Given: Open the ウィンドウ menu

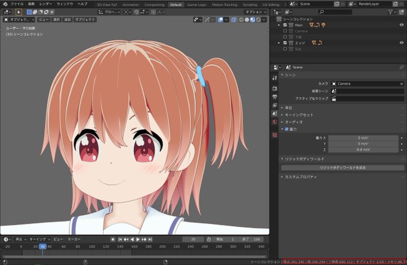Looking at the screenshot, I should coord(65,4).
